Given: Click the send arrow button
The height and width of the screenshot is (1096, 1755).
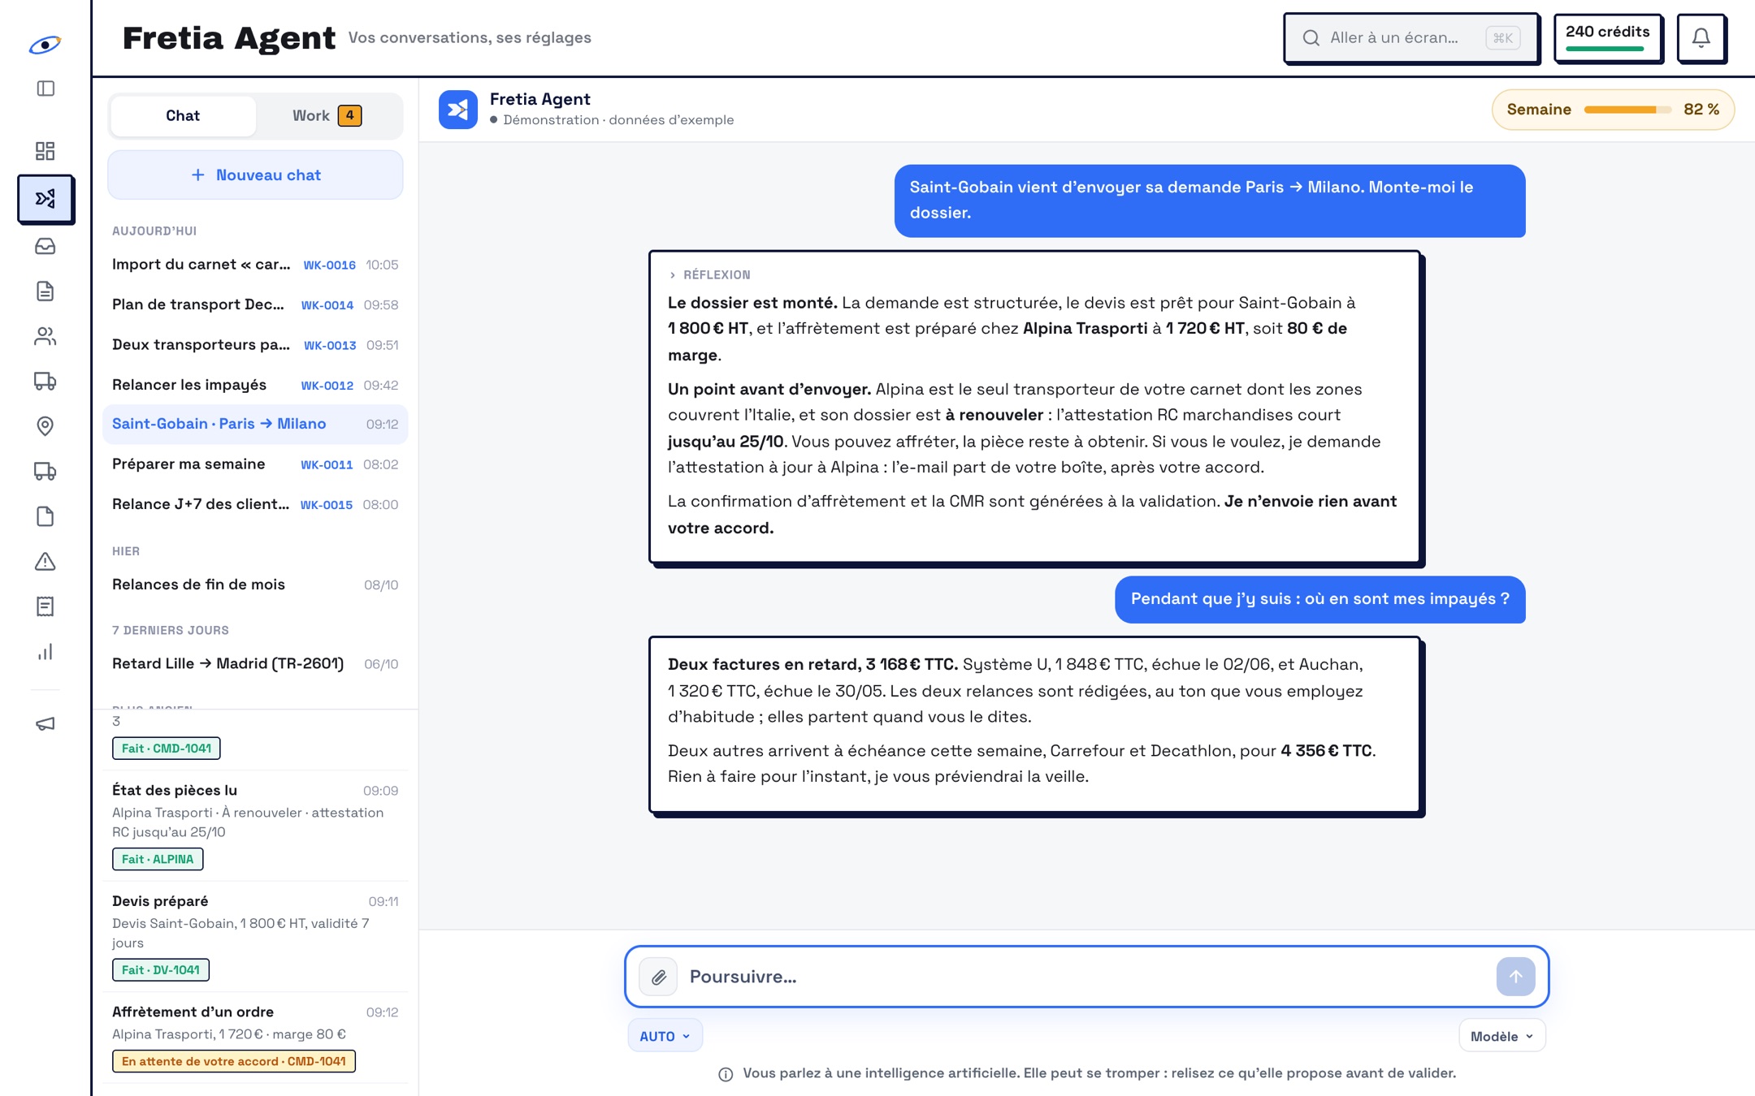Looking at the screenshot, I should [x=1515, y=977].
